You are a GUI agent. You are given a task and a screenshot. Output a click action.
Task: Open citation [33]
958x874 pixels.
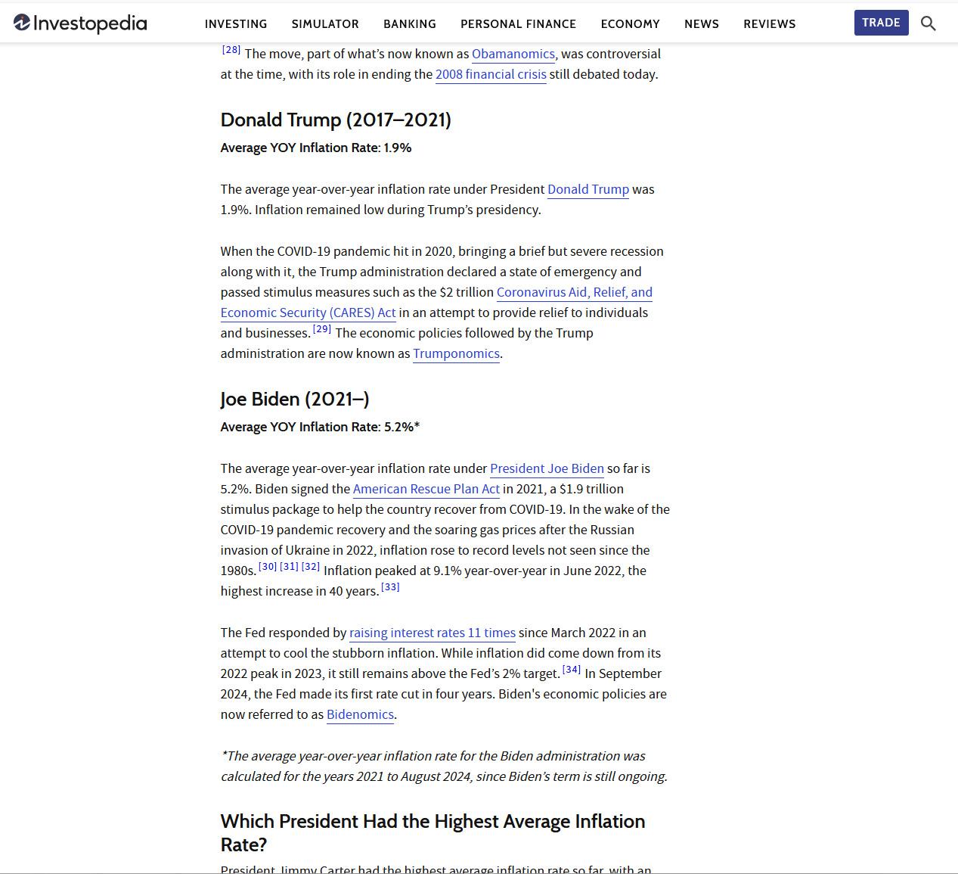(x=390, y=587)
